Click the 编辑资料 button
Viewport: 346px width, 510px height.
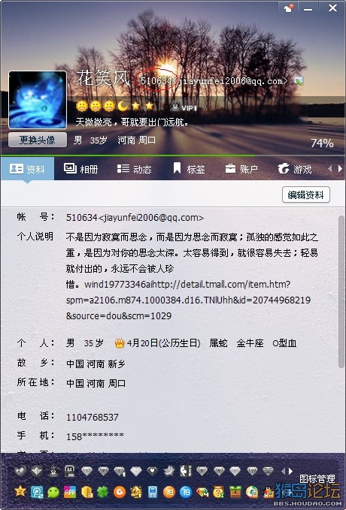(x=306, y=195)
